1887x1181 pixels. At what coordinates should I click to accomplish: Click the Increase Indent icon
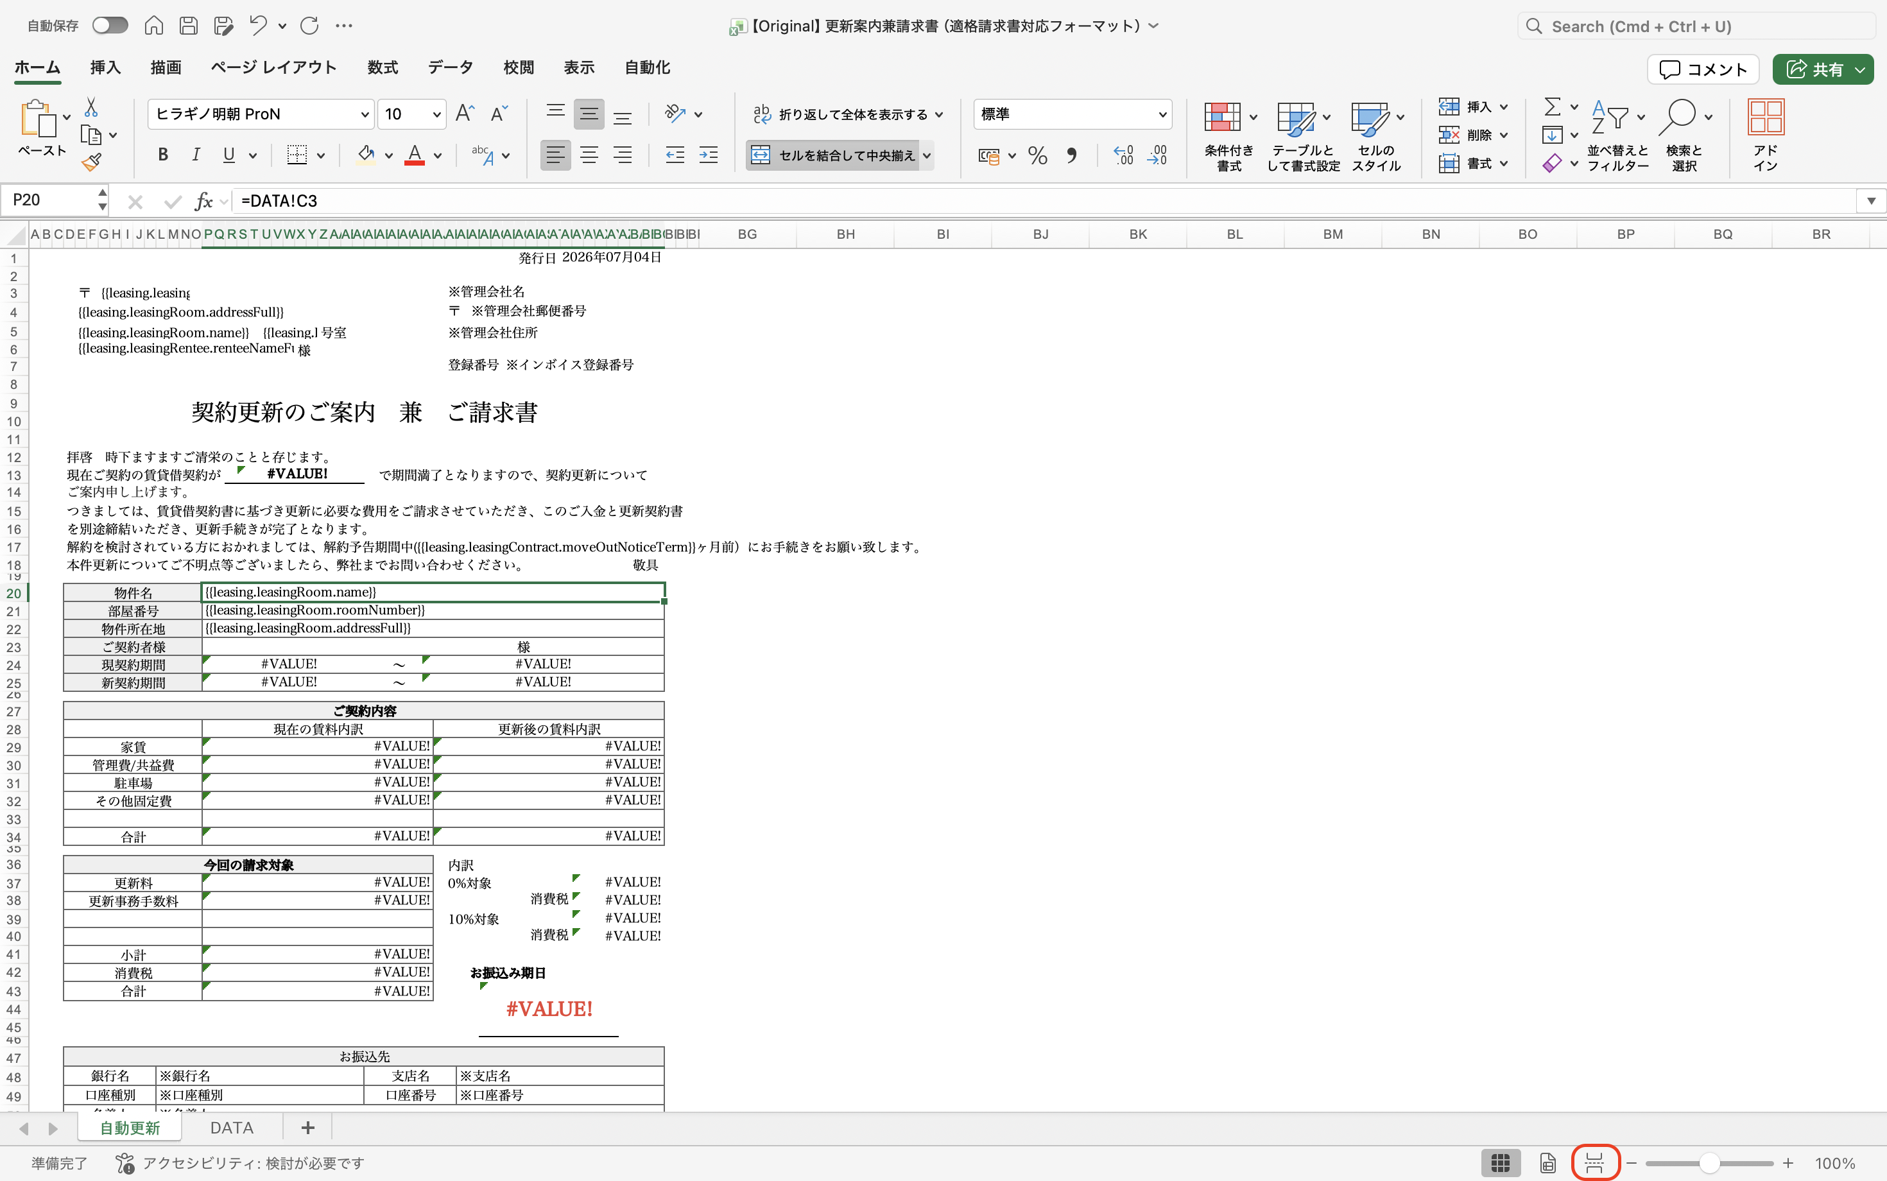[x=709, y=155]
